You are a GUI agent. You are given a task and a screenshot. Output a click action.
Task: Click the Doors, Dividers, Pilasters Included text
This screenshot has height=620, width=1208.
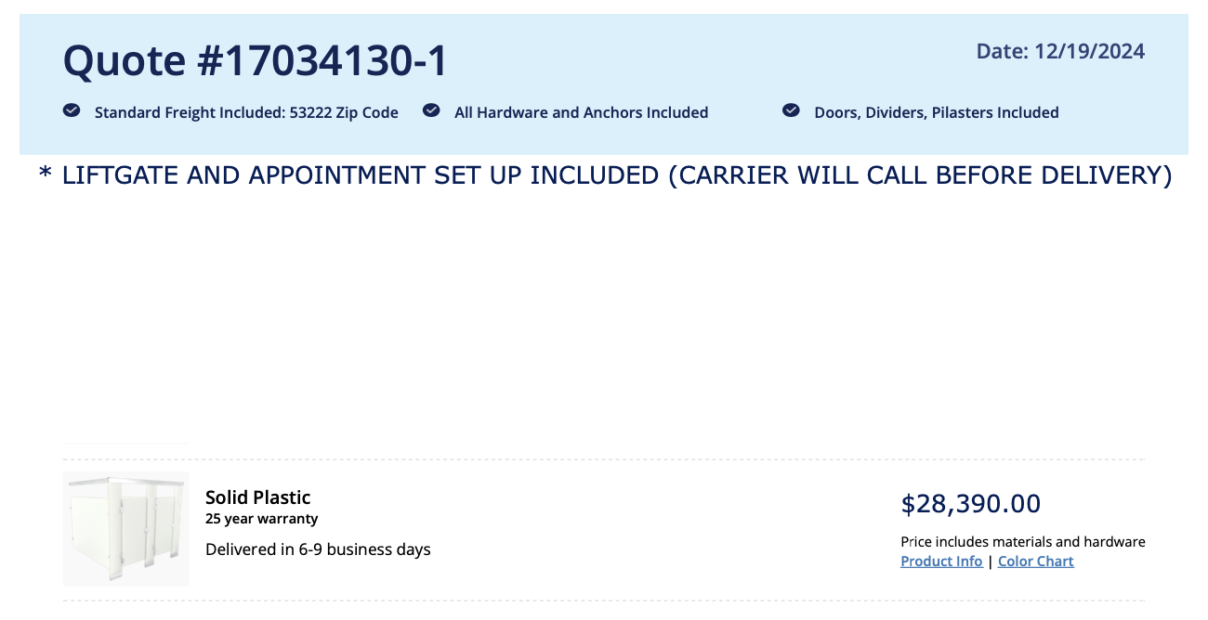(x=937, y=112)
